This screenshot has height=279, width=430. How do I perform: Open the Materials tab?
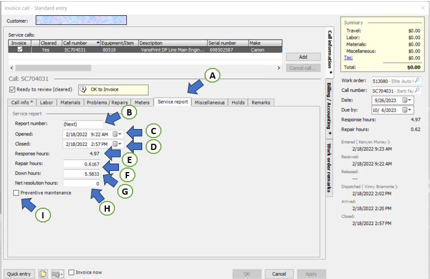click(70, 102)
